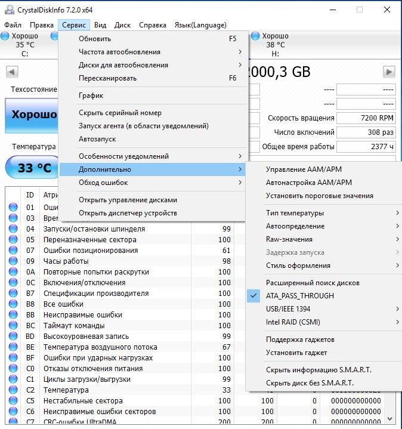The image size is (402, 429).
Task: Toggle the ATA_PASS_THROUGH checked option
Action: point(324,296)
